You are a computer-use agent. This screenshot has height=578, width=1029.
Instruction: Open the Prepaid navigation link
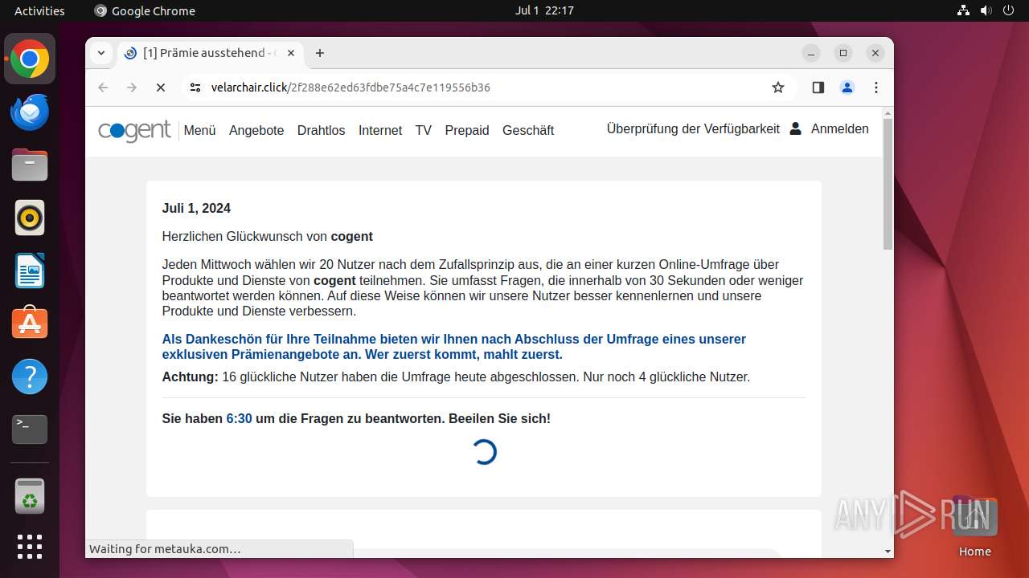tap(467, 130)
